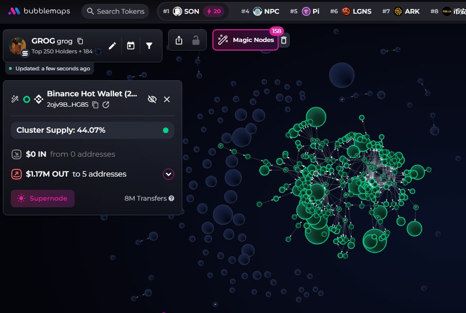
Task: Open the bubblemaps home logo
Action: [39, 11]
